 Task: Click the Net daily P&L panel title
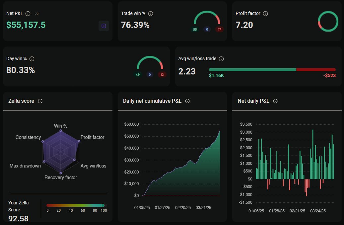[x=253, y=101]
